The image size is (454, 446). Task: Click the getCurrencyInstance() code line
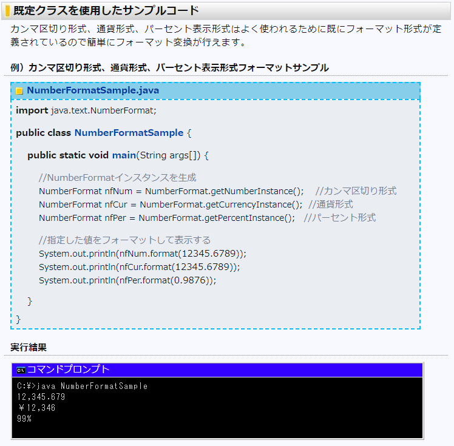pos(171,204)
